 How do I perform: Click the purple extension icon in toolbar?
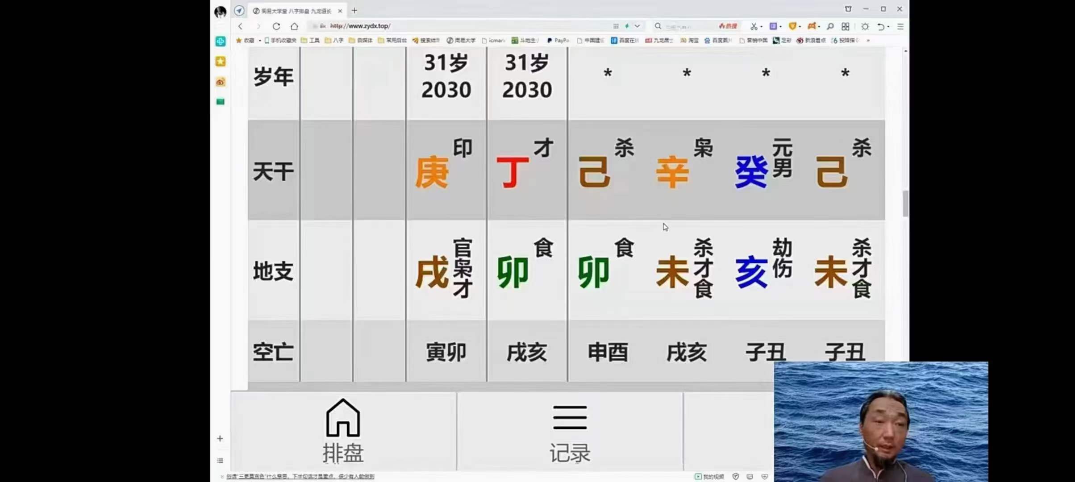(774, 27)
